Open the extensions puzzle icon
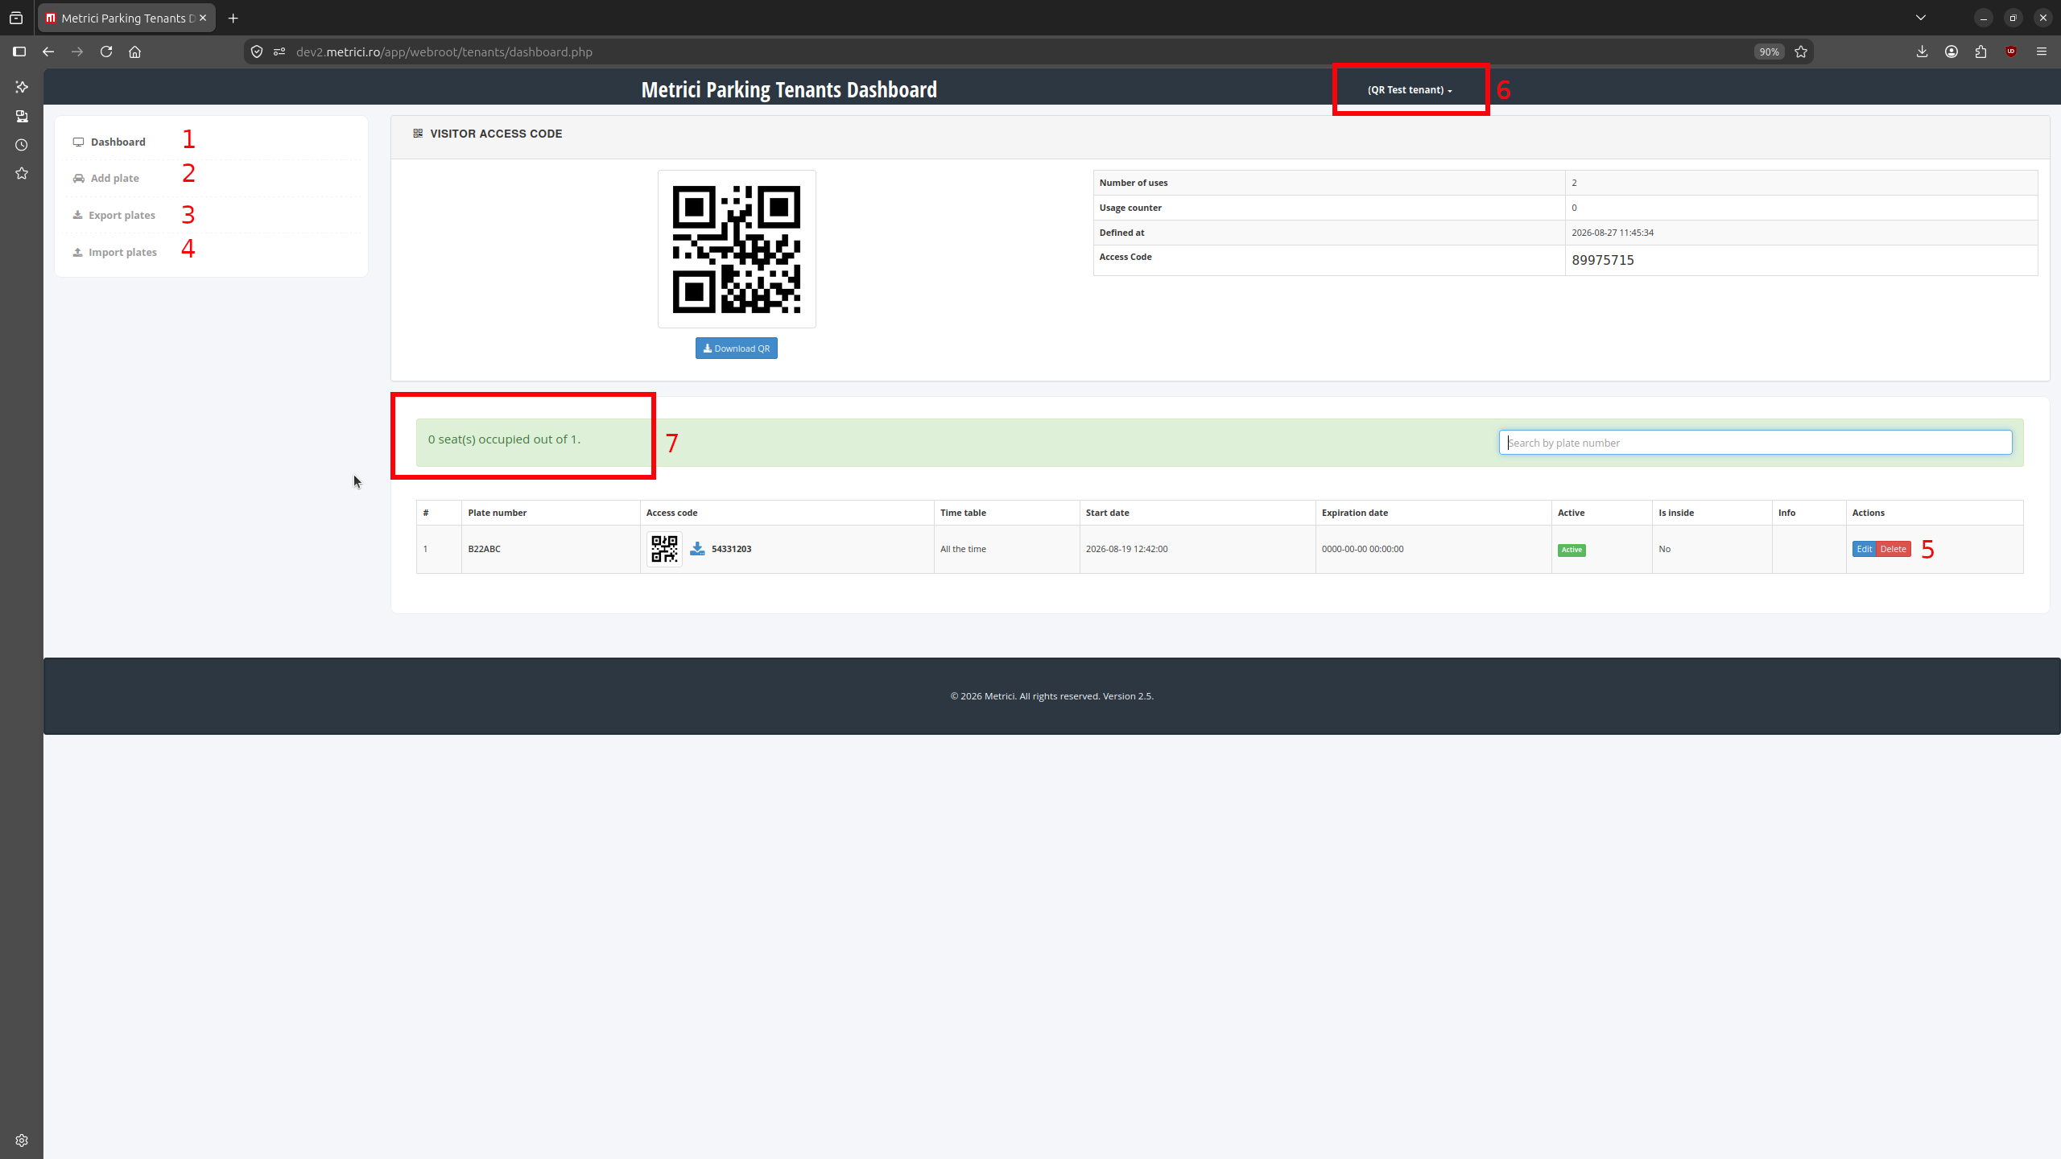Viewport: 2061px width, 1159px height. [x=1981, y=52]
